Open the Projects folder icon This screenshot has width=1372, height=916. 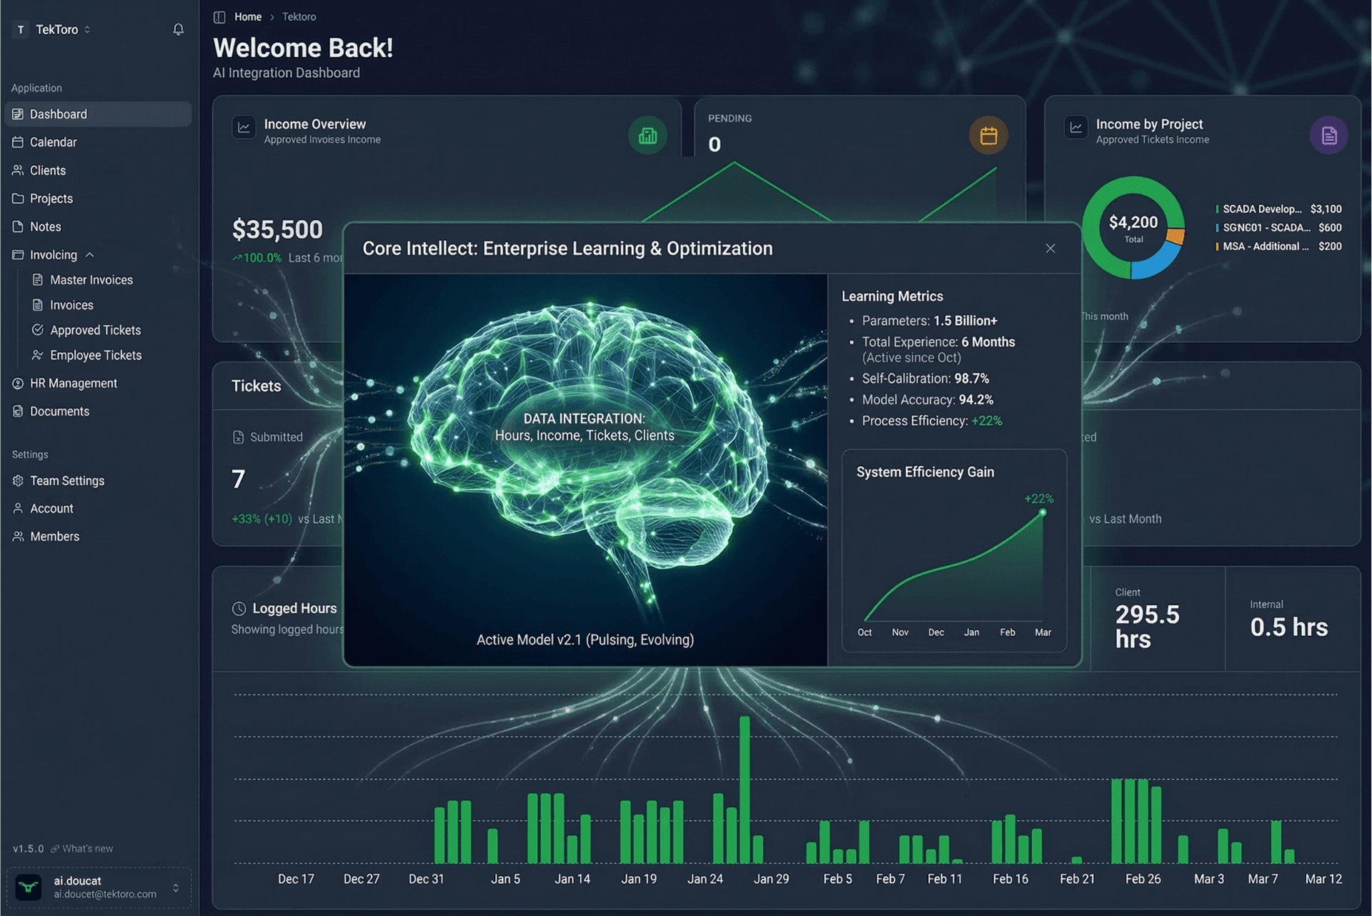17,198
